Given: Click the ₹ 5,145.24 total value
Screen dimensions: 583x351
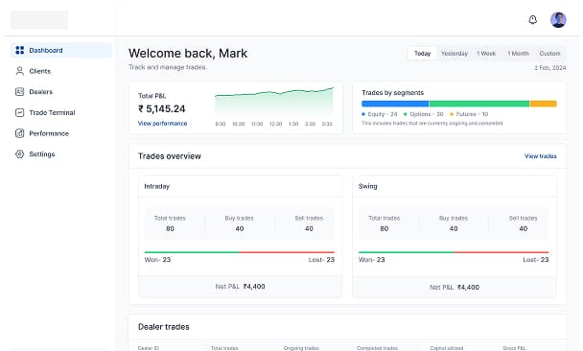Looking at the screenshot, I should tap(162, 109).
